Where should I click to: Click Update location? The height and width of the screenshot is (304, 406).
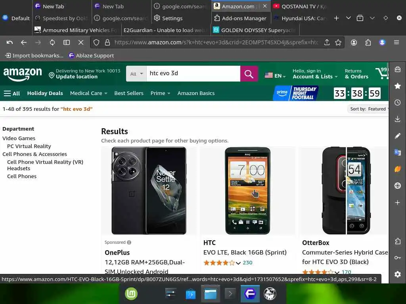point(77,76)
